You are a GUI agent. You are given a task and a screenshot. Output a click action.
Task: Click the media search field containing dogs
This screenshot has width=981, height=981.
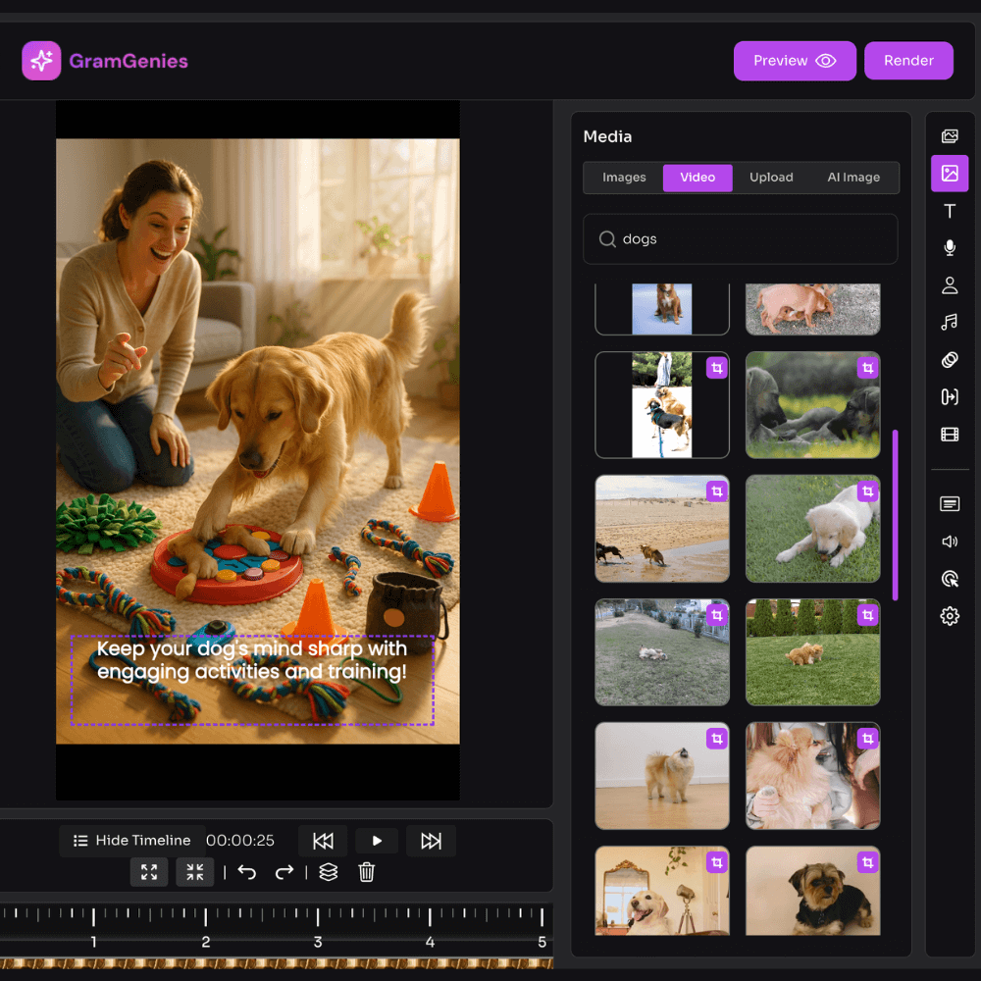[x=741, y=239]
